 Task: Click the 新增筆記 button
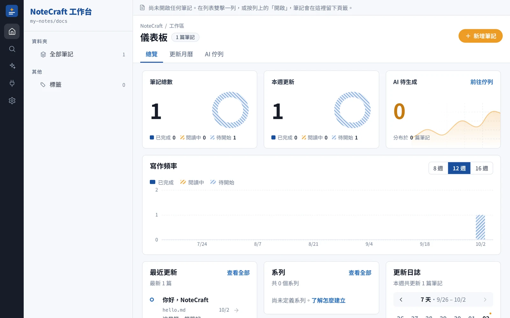click(x=480, y=36)
